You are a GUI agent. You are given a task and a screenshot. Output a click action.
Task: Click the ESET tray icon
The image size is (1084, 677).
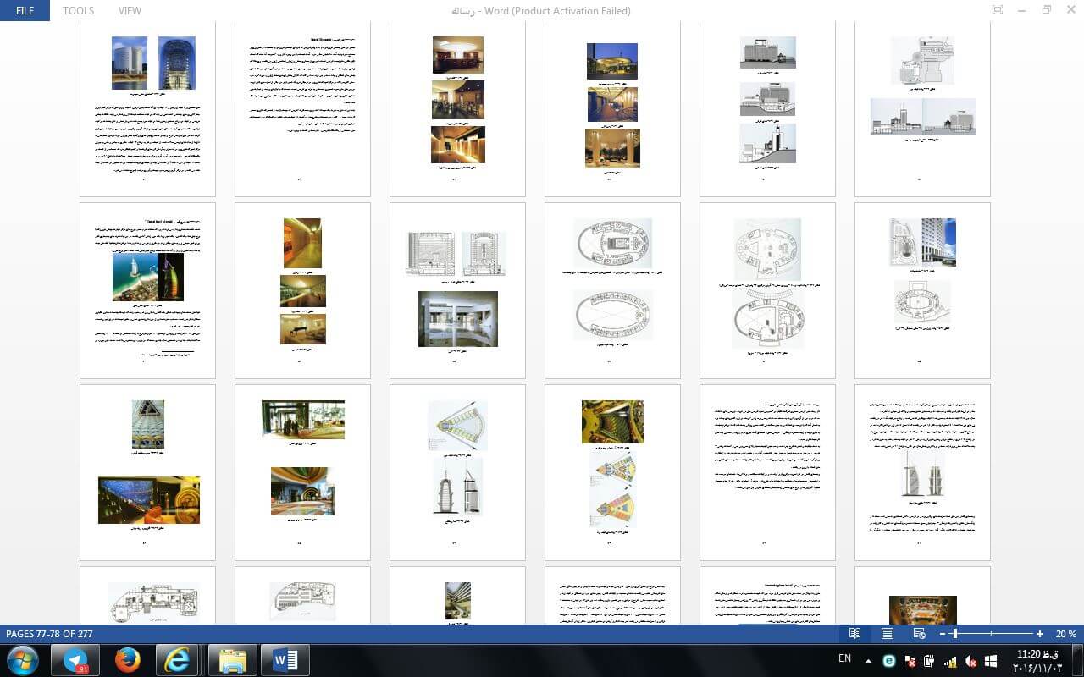pyautogui.click(x=889, y=661)
